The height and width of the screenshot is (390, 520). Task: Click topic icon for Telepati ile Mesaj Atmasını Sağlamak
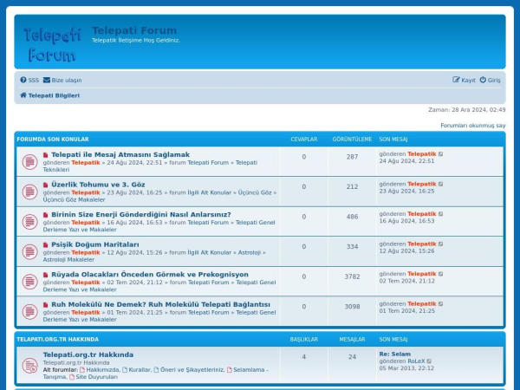tap(29, 162)
